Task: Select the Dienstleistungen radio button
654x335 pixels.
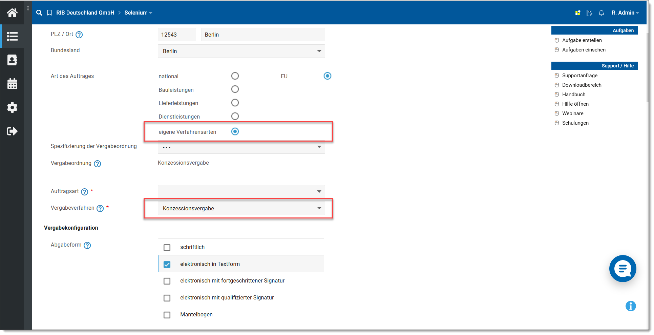Action: (x=235, y=116)
